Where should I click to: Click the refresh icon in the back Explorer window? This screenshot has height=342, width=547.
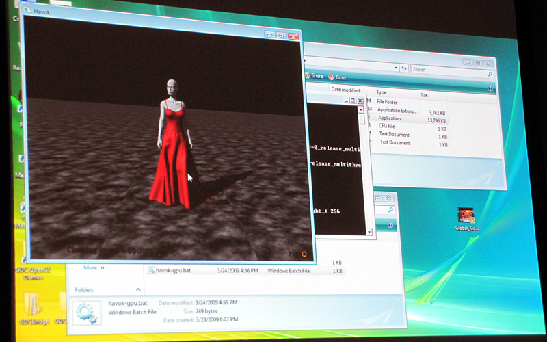[403, 68]
